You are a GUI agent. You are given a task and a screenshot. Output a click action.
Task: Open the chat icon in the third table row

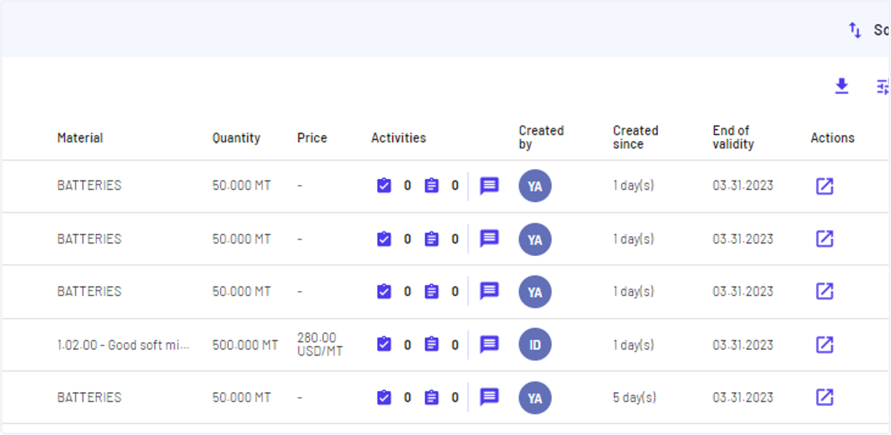tap(489, 291)
